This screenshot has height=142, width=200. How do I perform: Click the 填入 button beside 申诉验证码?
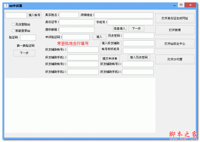click(99, 37)
